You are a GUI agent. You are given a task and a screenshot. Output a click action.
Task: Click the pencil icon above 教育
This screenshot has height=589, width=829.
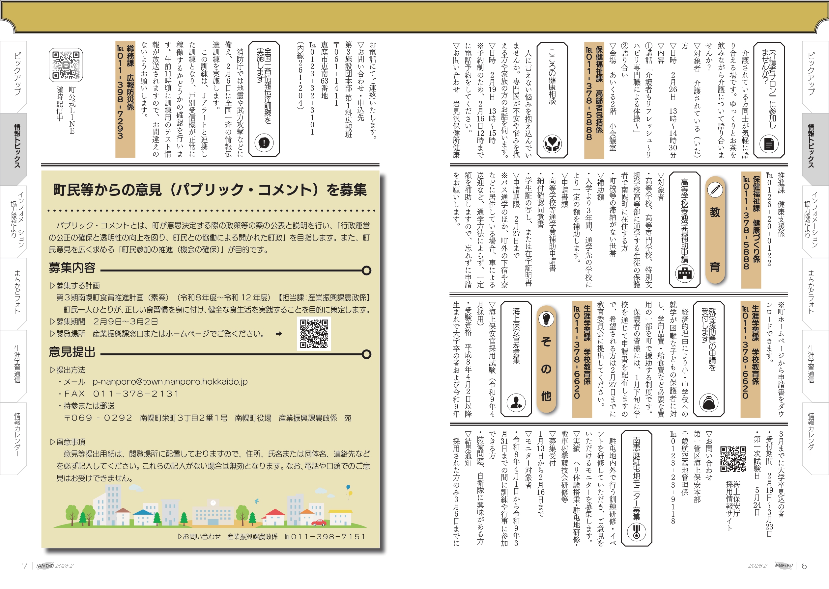coord(715,190)
